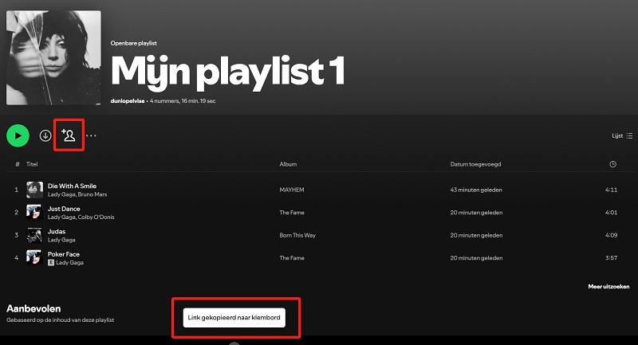Open the three-dots more options menu
638x345 pixels.
click(91, 135)
